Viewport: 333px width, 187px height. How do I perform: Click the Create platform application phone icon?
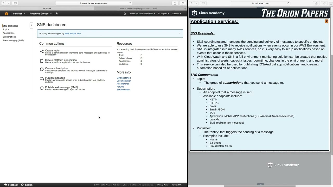click(42, 61)
